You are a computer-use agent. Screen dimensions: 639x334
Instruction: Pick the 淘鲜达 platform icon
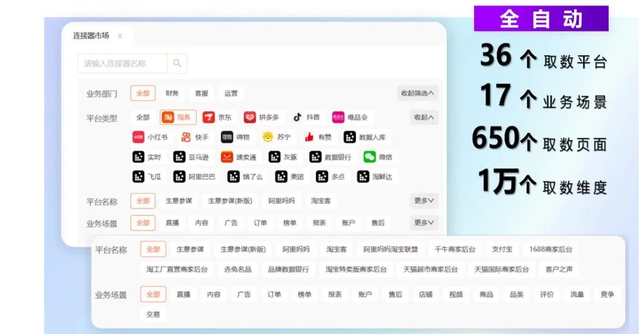tap(363, 176)
